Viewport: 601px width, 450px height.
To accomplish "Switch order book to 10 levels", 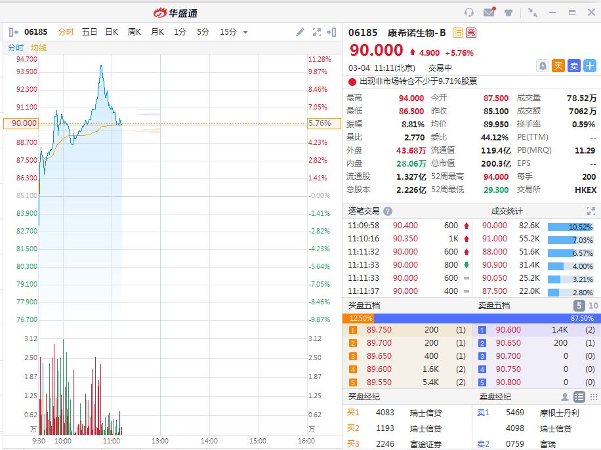I will tap(593, 306).
